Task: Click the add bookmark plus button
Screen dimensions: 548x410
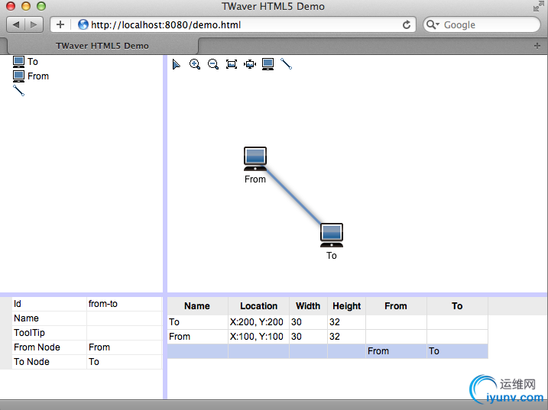Action: pyautogui.click(x=60, y=24)
